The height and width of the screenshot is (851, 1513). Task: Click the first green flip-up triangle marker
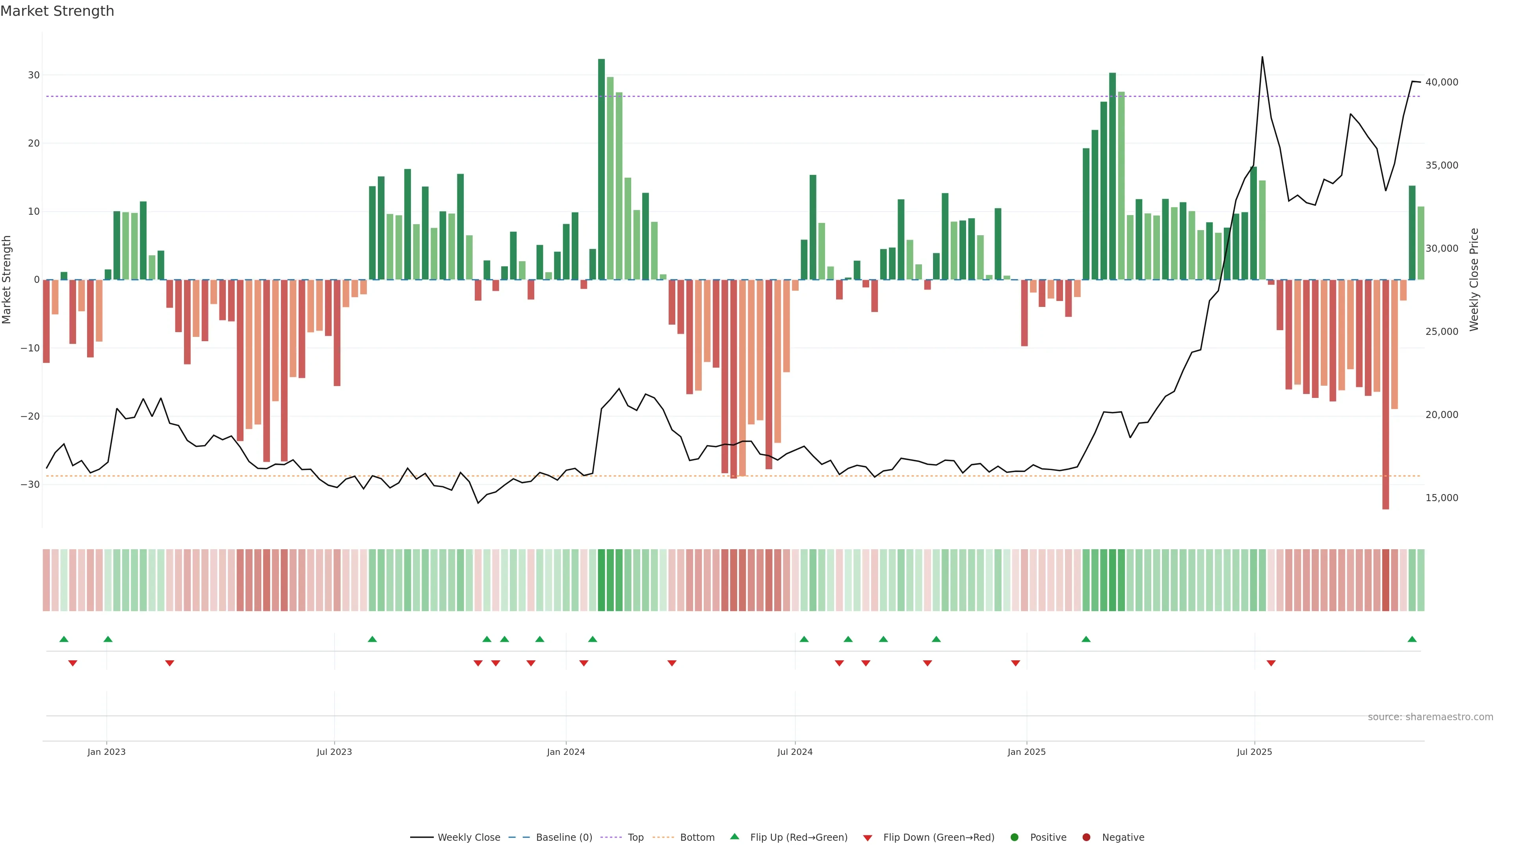[x=64, y=639]
